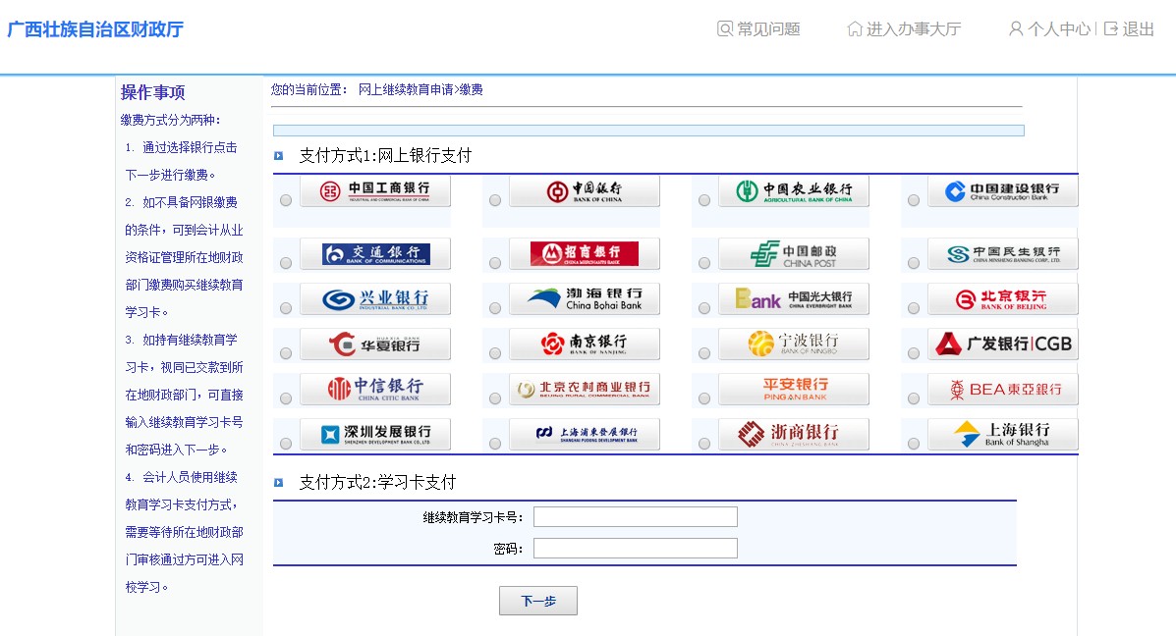Screen dimensions: 1176x636
Task: Select the Ping An Bank (平安银行) logo
Action: click(794, 389)
